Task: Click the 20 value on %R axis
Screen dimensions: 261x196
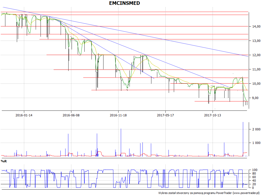Action: 254,184
